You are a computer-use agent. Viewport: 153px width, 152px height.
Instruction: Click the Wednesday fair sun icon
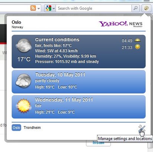click(x=23, y=106)
